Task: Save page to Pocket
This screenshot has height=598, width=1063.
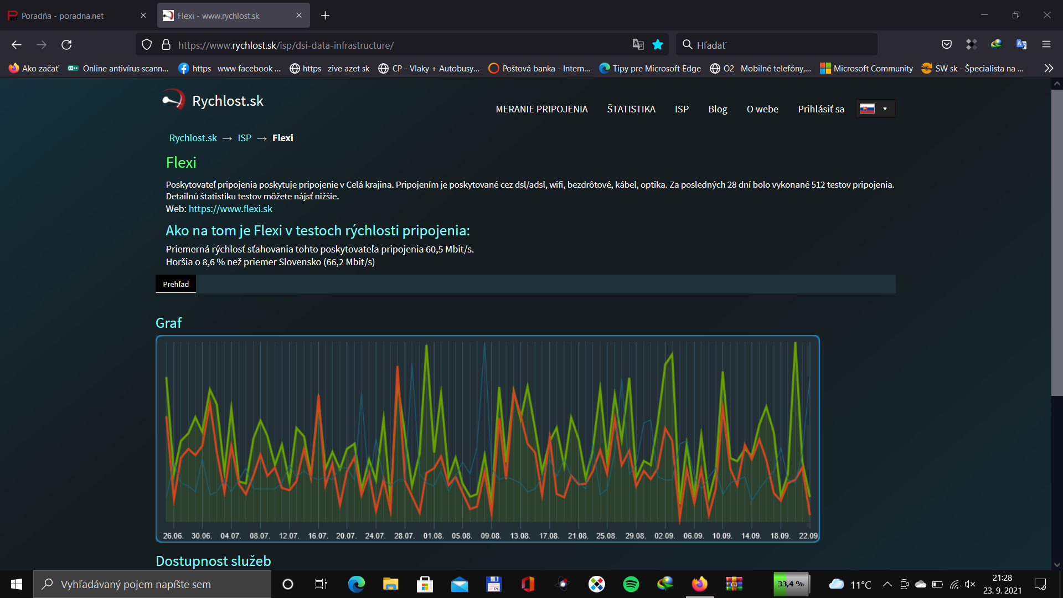Action: click(x=947, y=45)
